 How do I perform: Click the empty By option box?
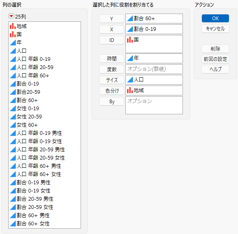pyautogui.click(x=154, y=105)
